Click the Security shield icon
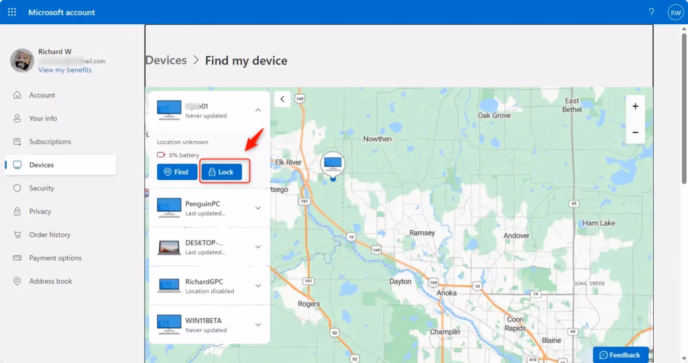 (x=17, y=188)
